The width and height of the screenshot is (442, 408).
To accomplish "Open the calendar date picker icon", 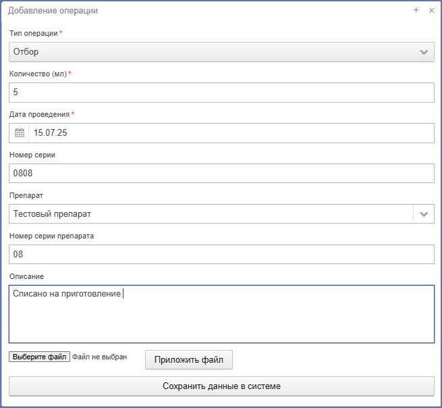I will pyautogui.click(x=19, y=132).
